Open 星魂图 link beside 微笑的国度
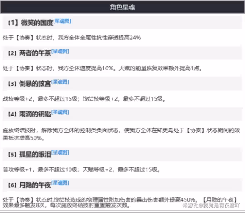This screenshot has height=213, width=245. 62,21
